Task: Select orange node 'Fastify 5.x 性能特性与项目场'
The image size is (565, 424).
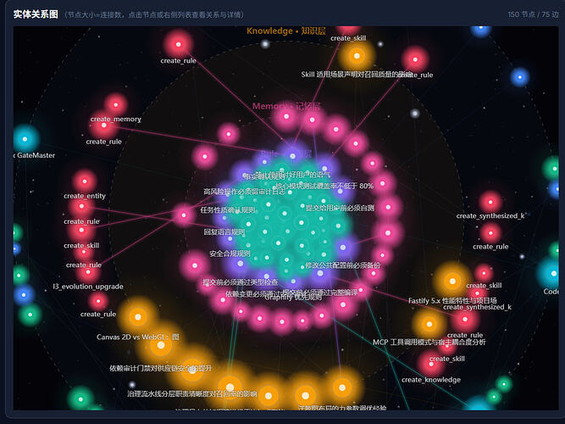Action: click(452, 281)
